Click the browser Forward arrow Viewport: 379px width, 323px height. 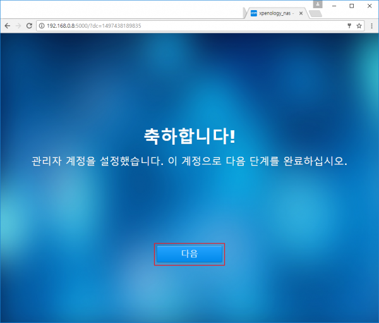coord(18,26)
